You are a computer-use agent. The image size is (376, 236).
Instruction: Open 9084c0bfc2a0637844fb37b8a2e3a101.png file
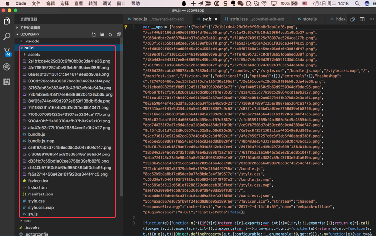(x=69, y=121)
